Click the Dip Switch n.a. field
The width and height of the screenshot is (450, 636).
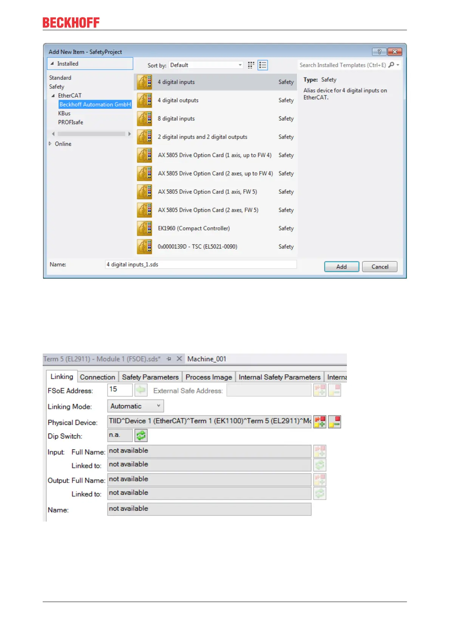120,435
